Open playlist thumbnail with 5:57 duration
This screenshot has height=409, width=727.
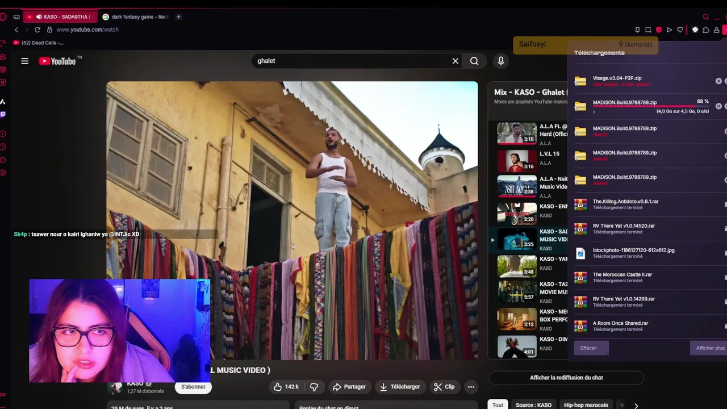click(517, 291)
